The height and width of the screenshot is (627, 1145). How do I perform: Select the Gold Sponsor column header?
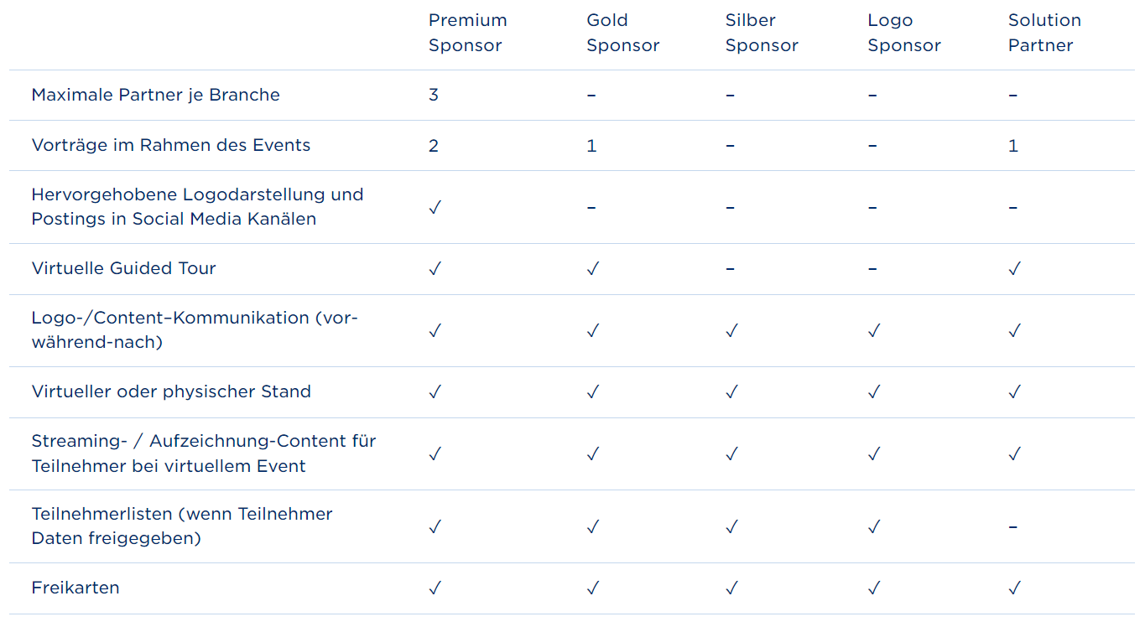[622, 33]
